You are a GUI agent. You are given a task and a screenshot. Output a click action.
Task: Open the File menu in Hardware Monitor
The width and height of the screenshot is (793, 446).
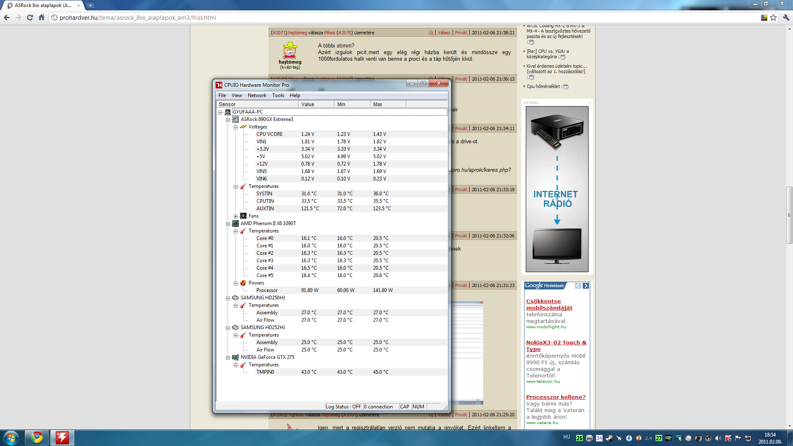tap(222, 95)
